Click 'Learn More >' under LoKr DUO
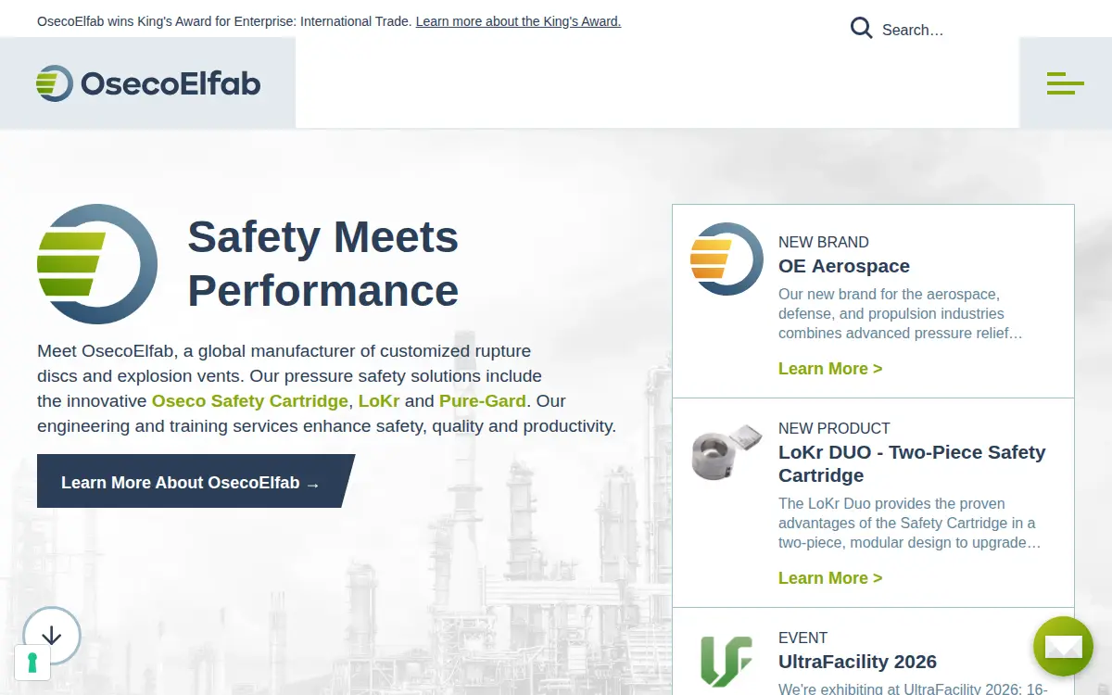1112x695 pixels. pos(830,578)
